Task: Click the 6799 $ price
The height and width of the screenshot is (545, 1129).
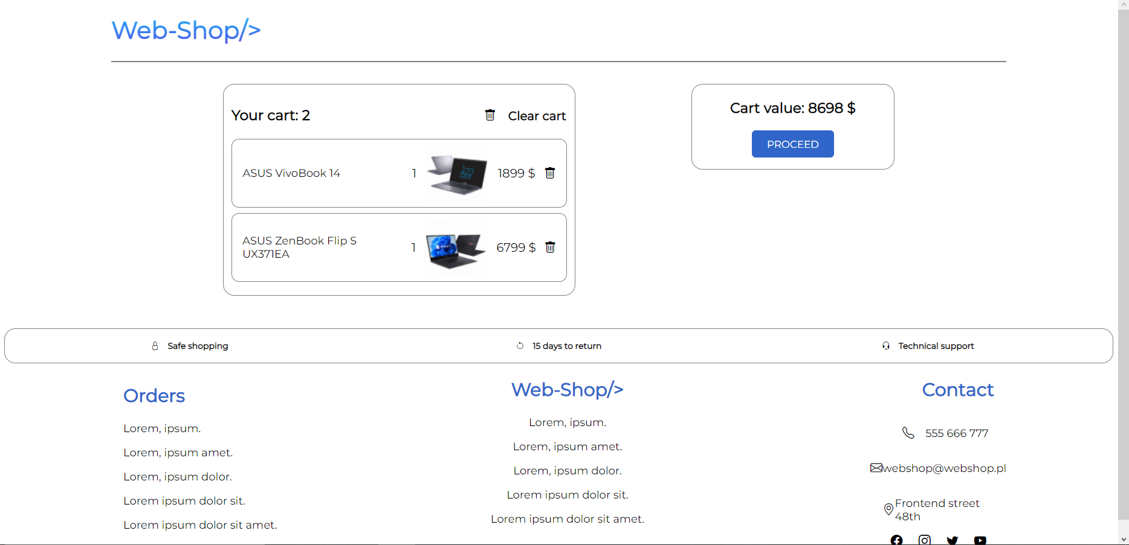Action: click(516, 247)
